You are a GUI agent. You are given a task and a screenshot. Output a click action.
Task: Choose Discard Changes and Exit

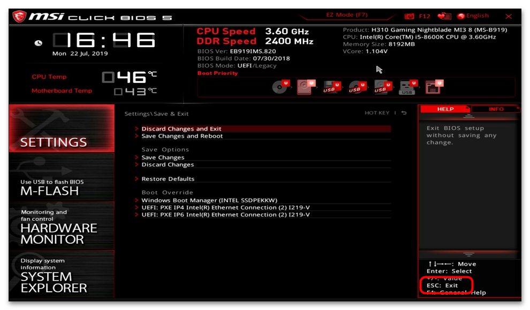coord(181,129)
